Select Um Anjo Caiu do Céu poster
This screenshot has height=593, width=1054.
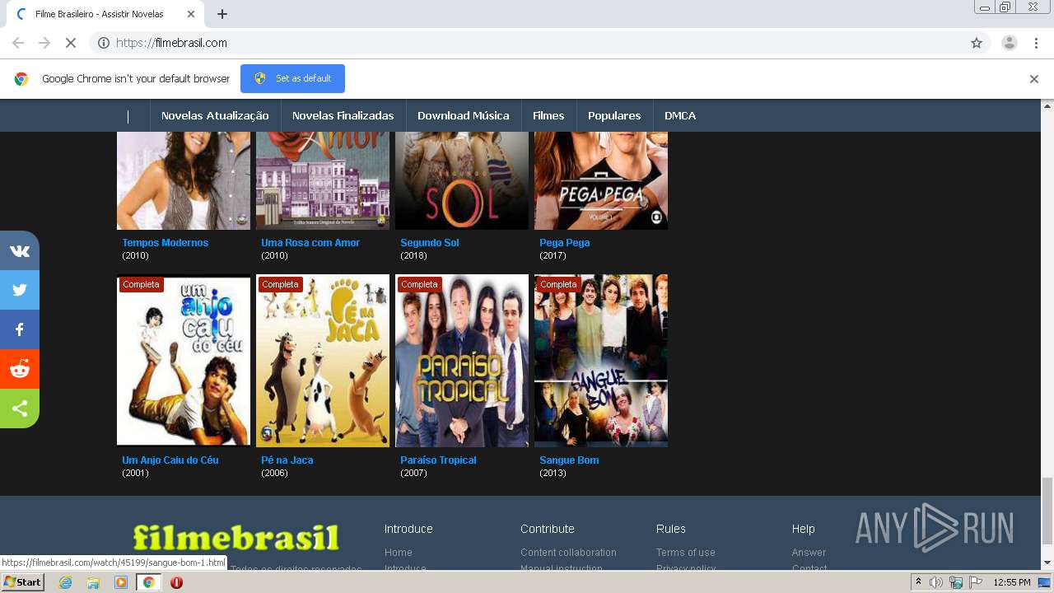coord(184,361)
